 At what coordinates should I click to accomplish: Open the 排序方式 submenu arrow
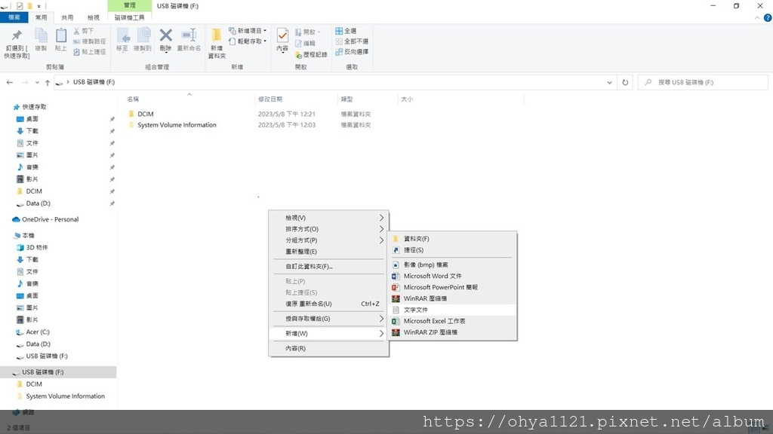point(383,228)
